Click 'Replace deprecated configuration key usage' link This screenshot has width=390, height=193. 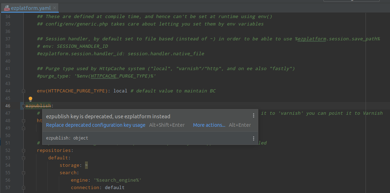pos(96,125)
